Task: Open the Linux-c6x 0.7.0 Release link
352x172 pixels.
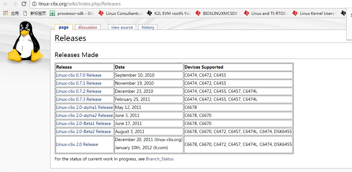Action: [79, 75]
